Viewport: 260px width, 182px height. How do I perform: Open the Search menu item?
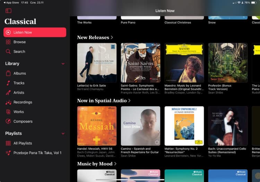(x=35, y=51)
